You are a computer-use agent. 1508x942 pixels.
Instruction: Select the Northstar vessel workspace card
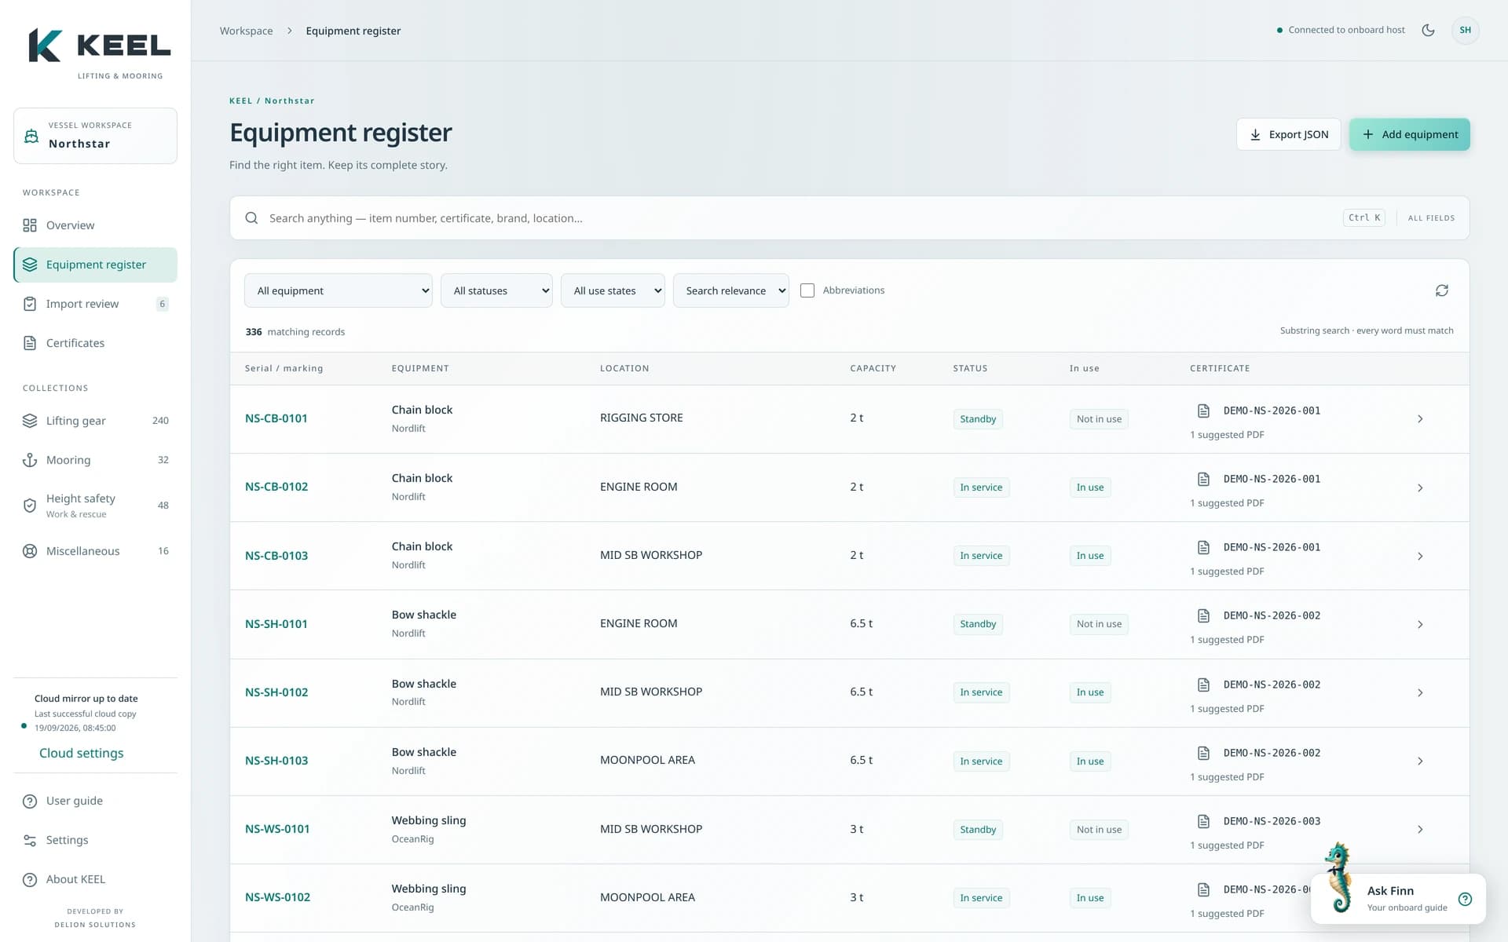click(x=95, y=136)
